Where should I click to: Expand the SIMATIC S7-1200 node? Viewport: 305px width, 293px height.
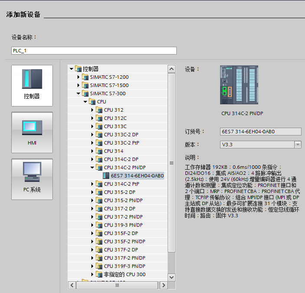click(x=78, y=77)
